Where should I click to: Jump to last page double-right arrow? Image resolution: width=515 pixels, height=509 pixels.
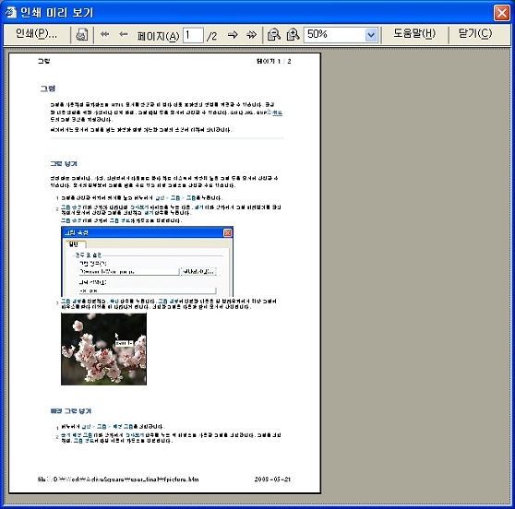(x=251, y=34)
